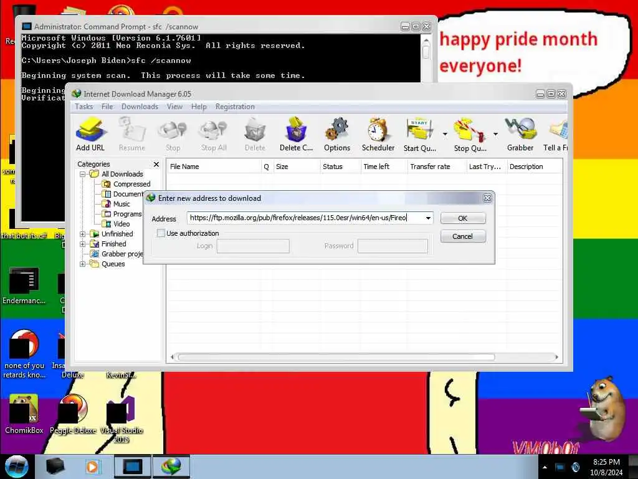
Task: Sort downloads by File Name column
Action: [214, 167]
